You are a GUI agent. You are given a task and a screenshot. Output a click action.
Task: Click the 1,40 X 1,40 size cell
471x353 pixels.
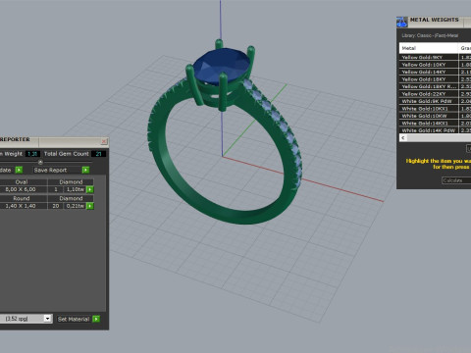tap(22, 206)
